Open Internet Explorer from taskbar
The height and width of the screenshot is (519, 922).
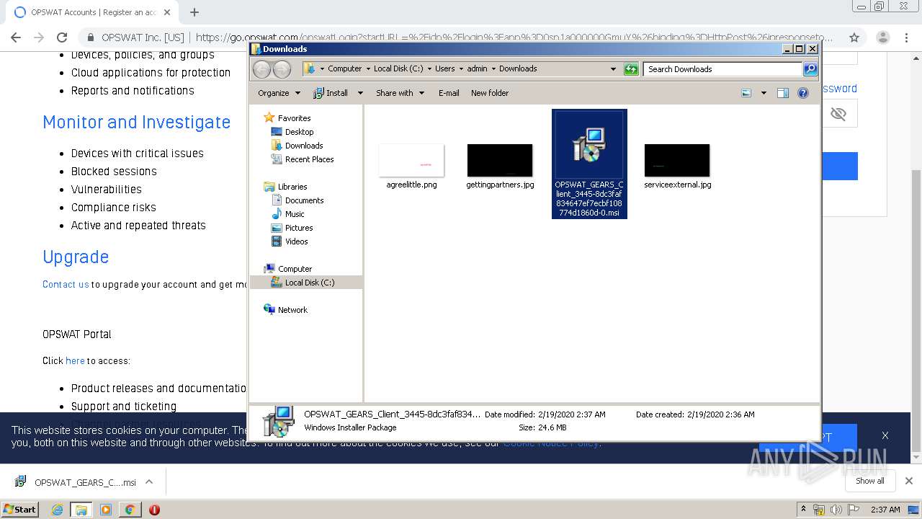click(58, 510)
